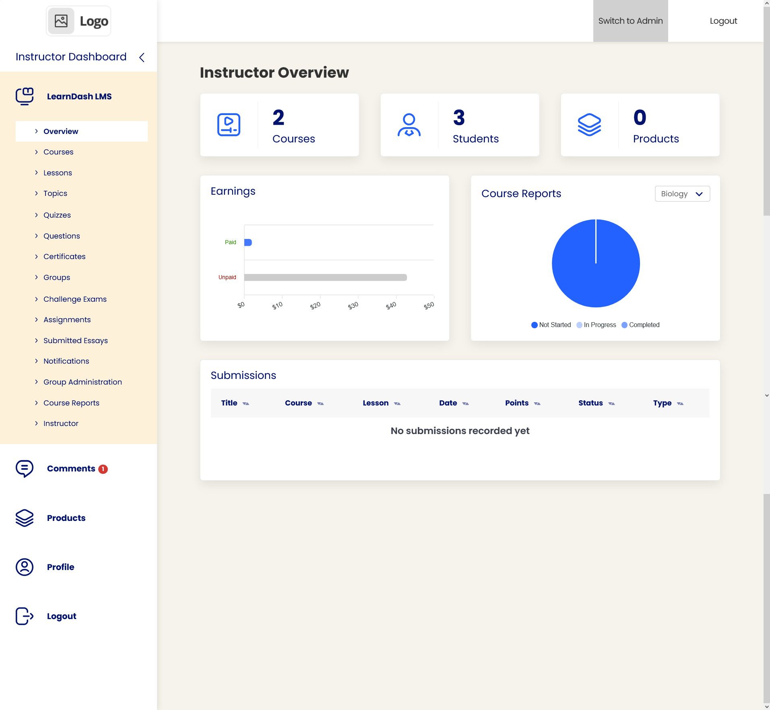Click the blue Paid earnings bar
The image size is (770, 710).
248,242
